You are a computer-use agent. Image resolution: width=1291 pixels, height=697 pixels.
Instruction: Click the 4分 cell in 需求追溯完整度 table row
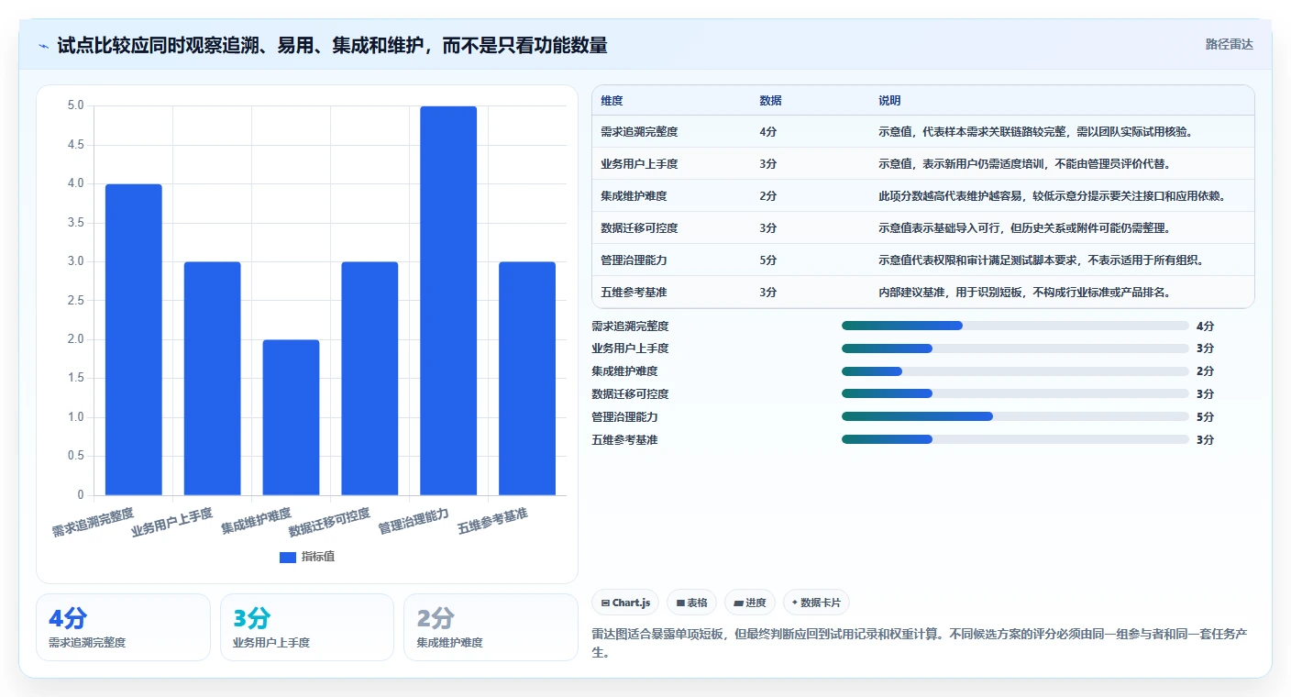tap(768, 131)
